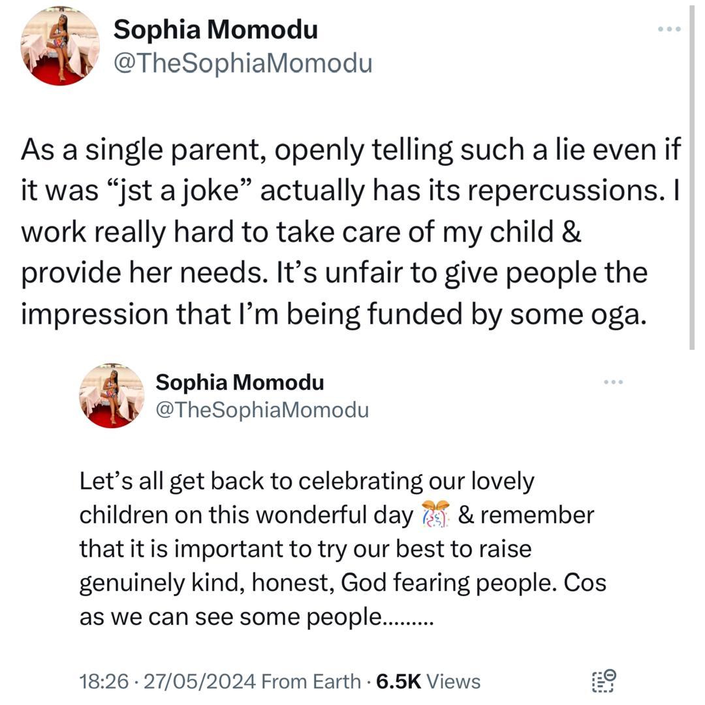Click the top Sophia Momodu display name
Viewport: 705px width, 705px height.
215,29
